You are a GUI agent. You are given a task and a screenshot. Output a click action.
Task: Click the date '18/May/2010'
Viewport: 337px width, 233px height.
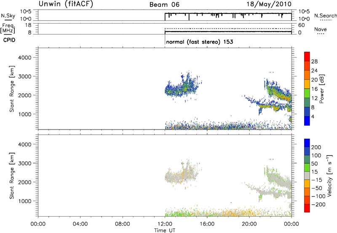pos(269,4)
